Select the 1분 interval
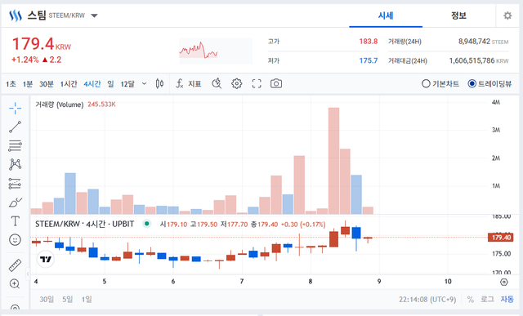523x316 pixels. (x=27, y=84)
